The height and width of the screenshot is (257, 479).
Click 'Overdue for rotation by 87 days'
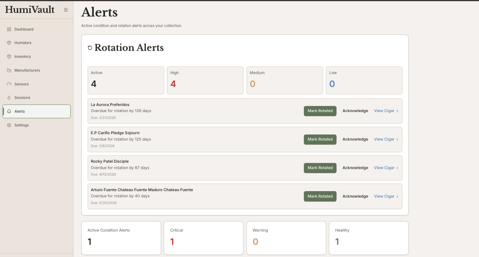(120, 168)
